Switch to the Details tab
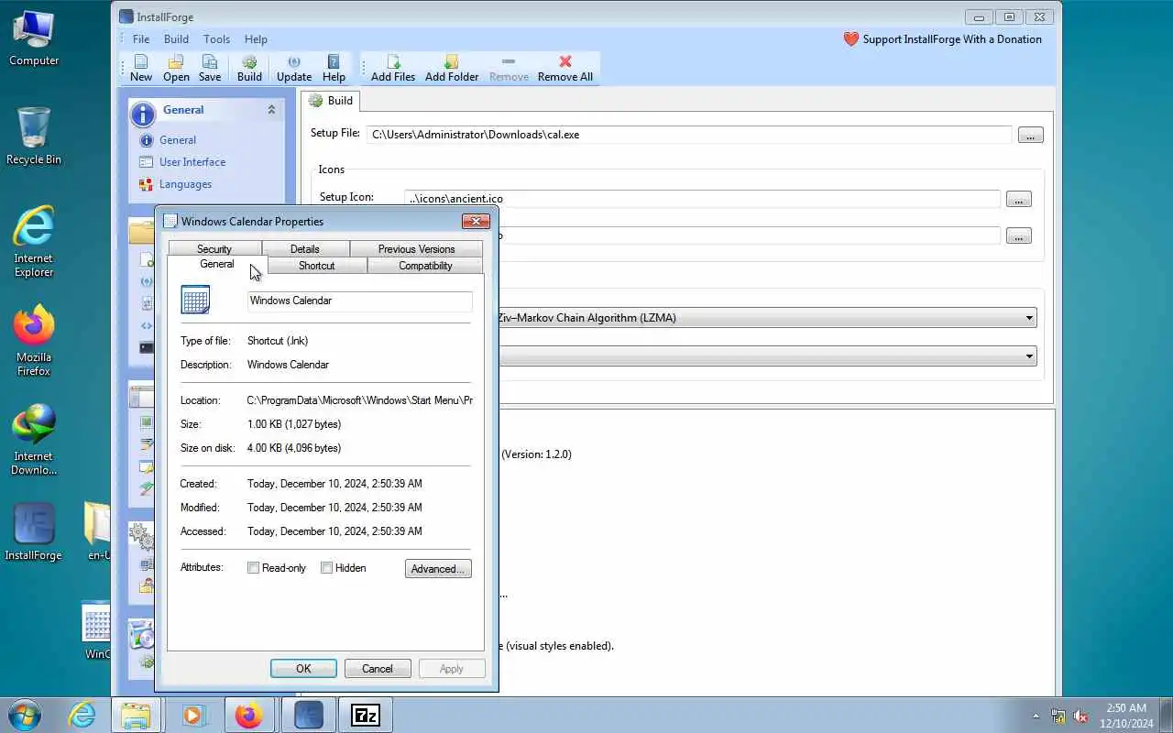 (x=305, y=248)
